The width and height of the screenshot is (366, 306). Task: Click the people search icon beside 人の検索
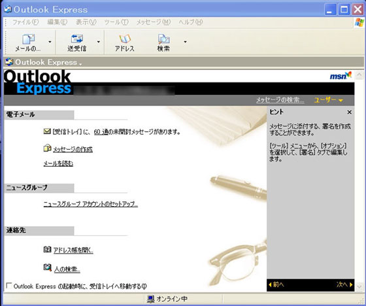[x=47, y=267]
